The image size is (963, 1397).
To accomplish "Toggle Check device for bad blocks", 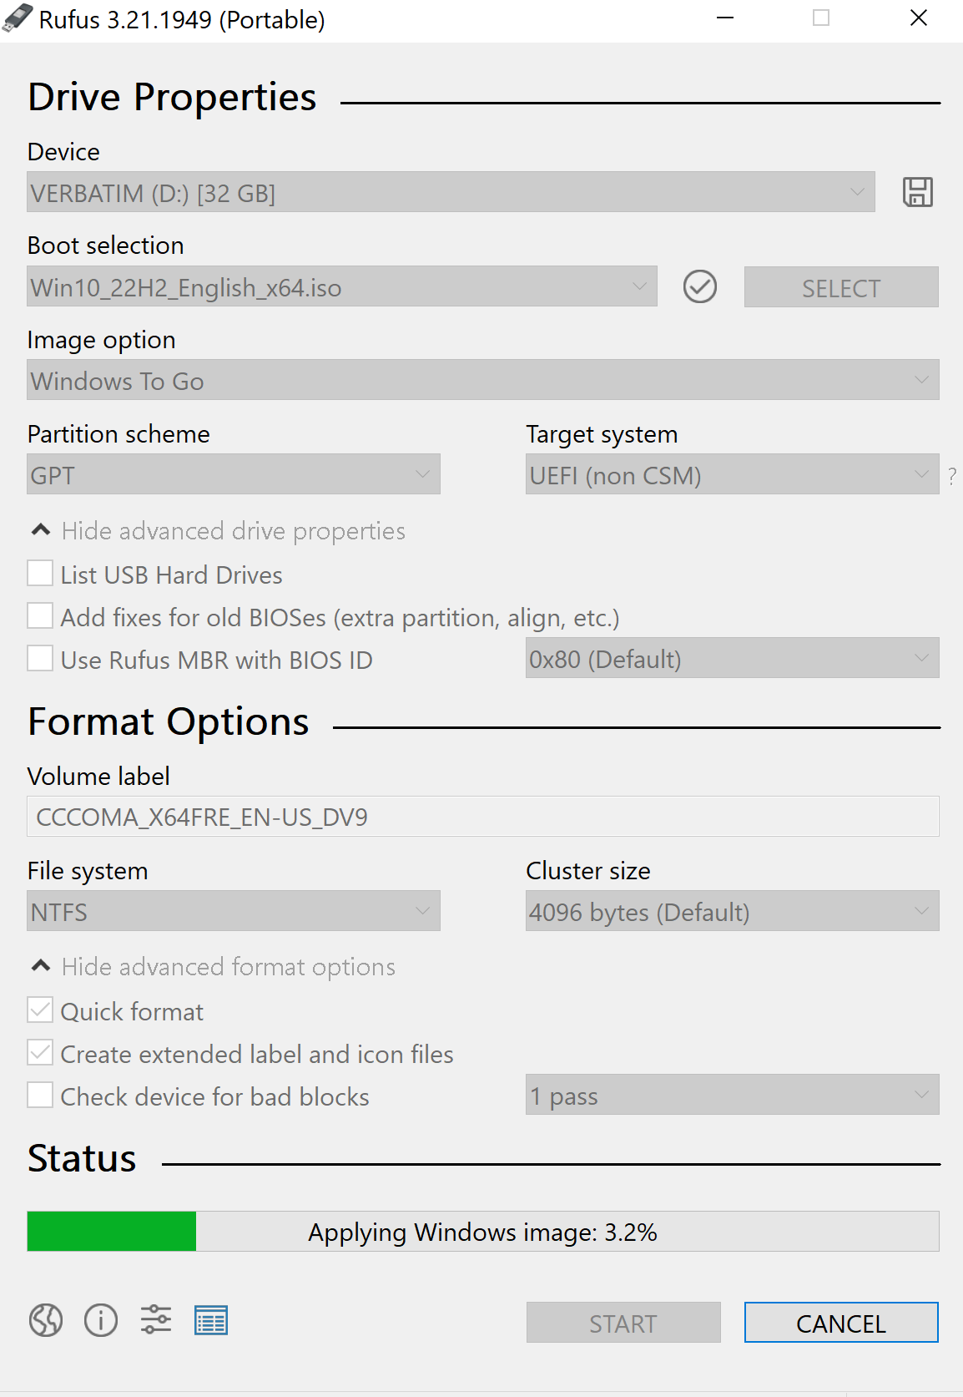I will 40,1095.
